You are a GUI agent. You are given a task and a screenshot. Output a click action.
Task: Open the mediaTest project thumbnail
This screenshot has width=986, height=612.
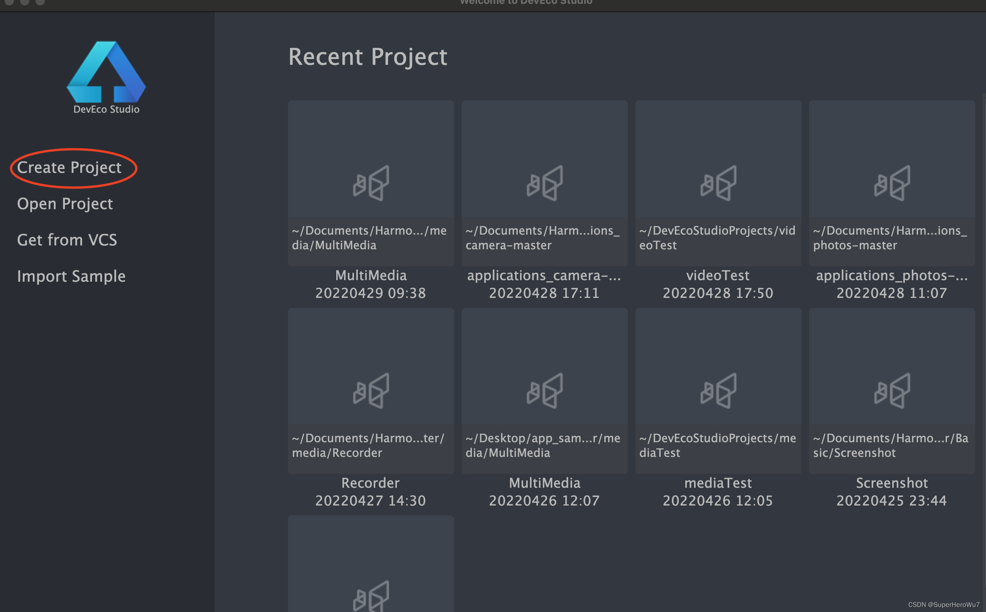(x=718, y=391)
